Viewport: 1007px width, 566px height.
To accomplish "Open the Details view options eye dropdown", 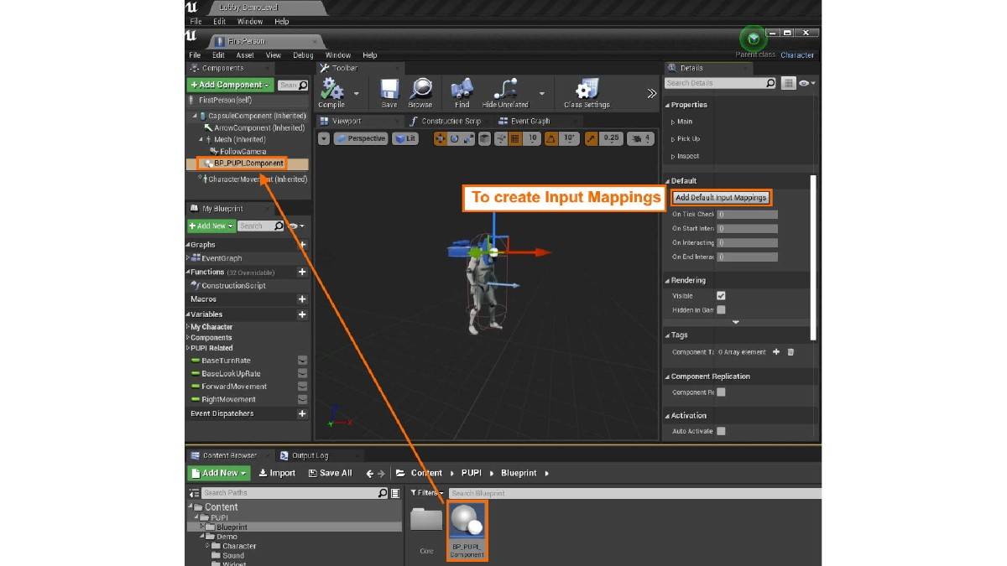I will [807, 83].
